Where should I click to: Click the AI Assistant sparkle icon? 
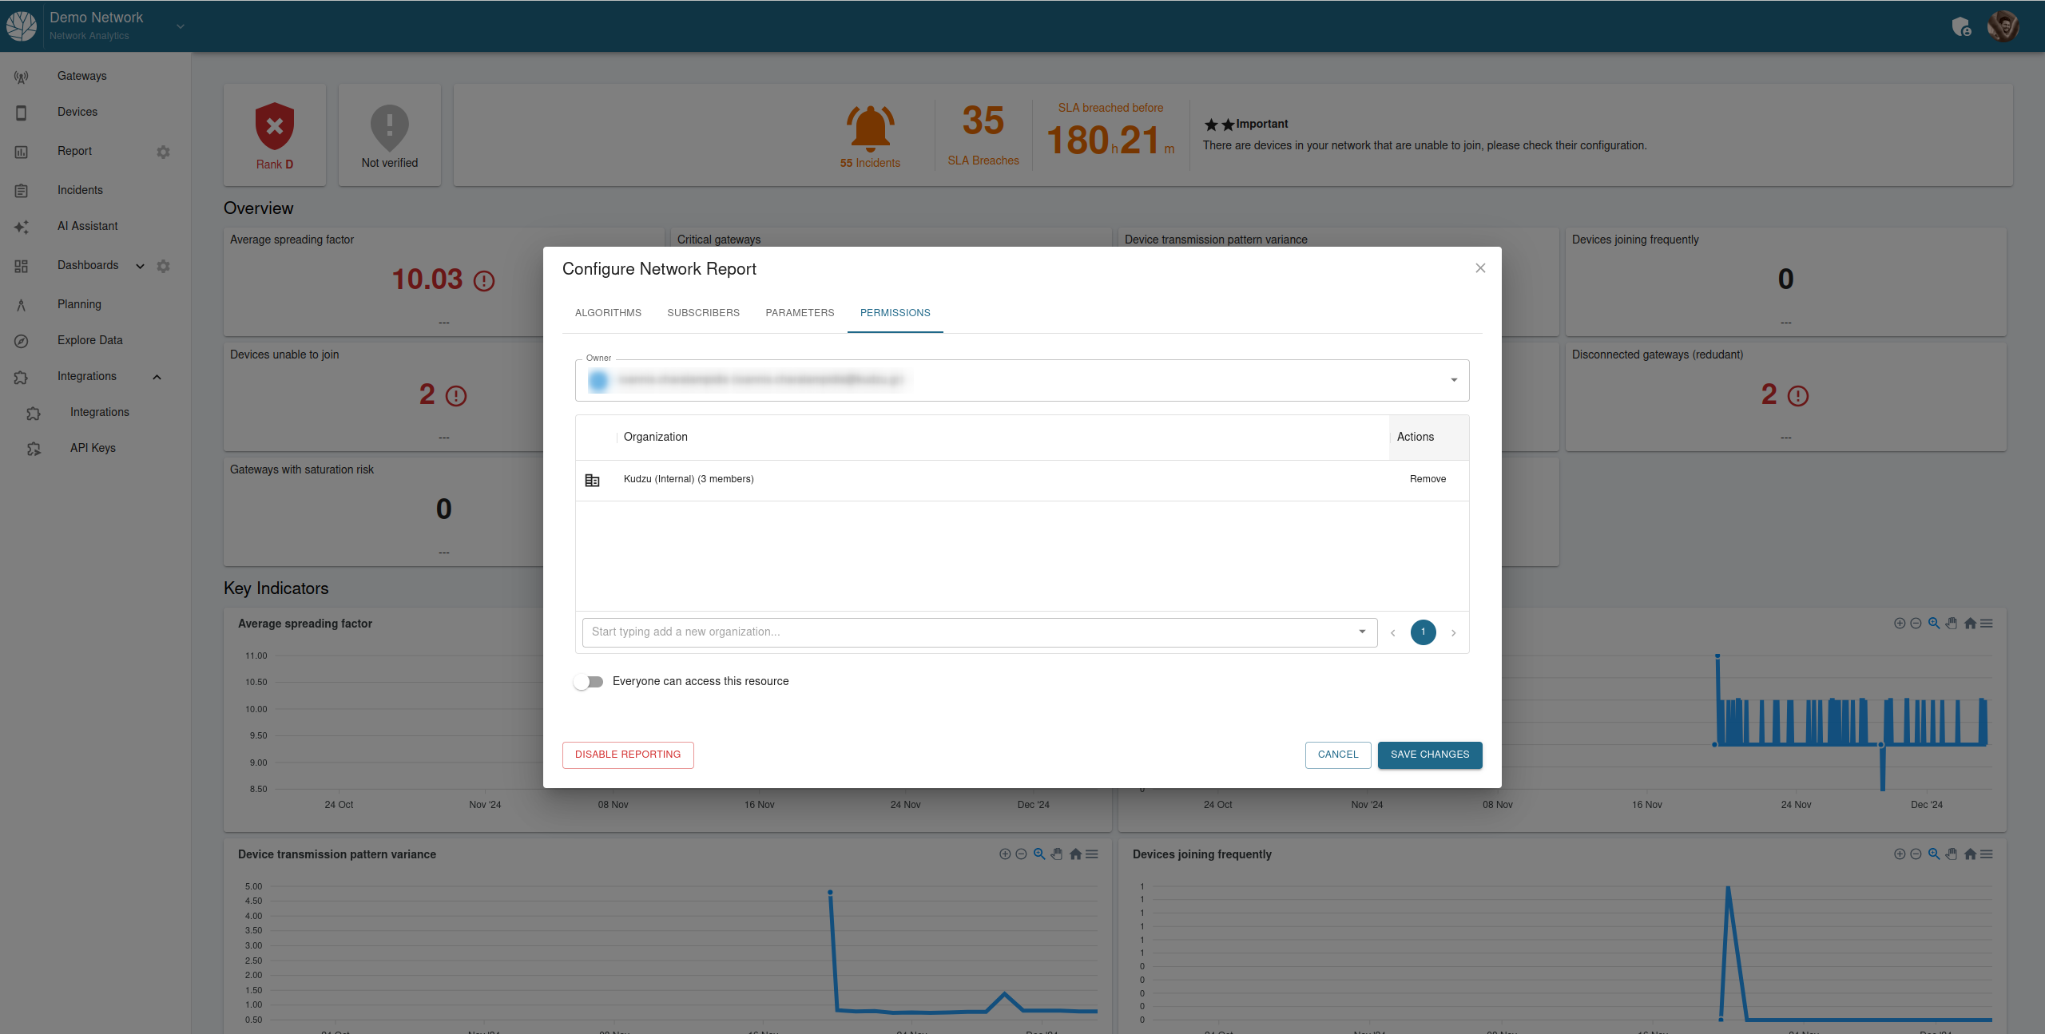[22, 227]
